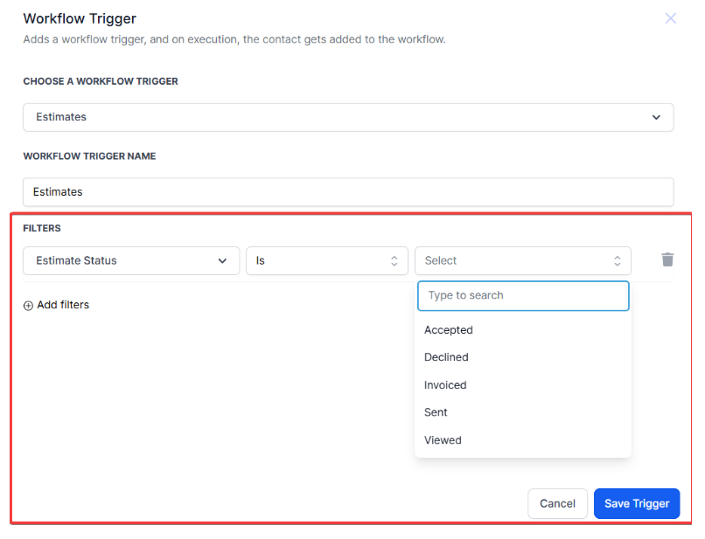Click the plus icon beside Add filters

coord(28,306)
